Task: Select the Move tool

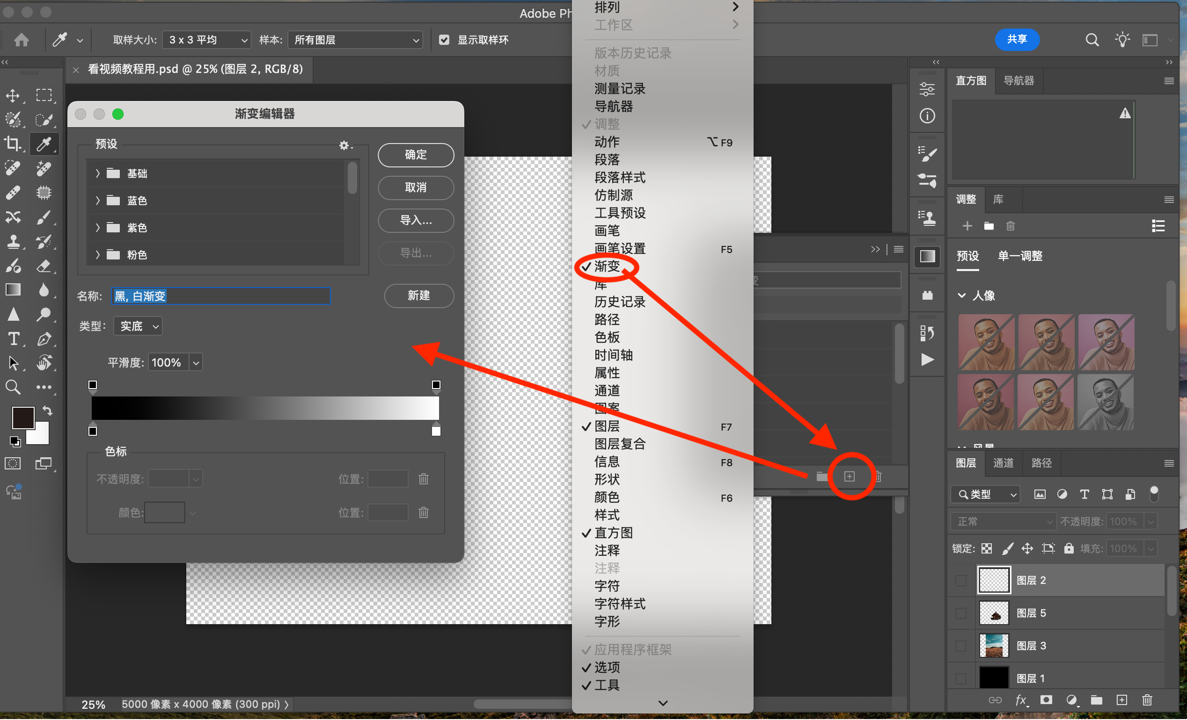Action: pyautogui.click(x=13, y=95)
